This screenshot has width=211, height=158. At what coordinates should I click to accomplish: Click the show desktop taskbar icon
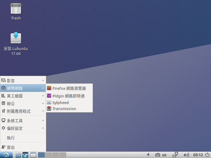coord(33,155)
